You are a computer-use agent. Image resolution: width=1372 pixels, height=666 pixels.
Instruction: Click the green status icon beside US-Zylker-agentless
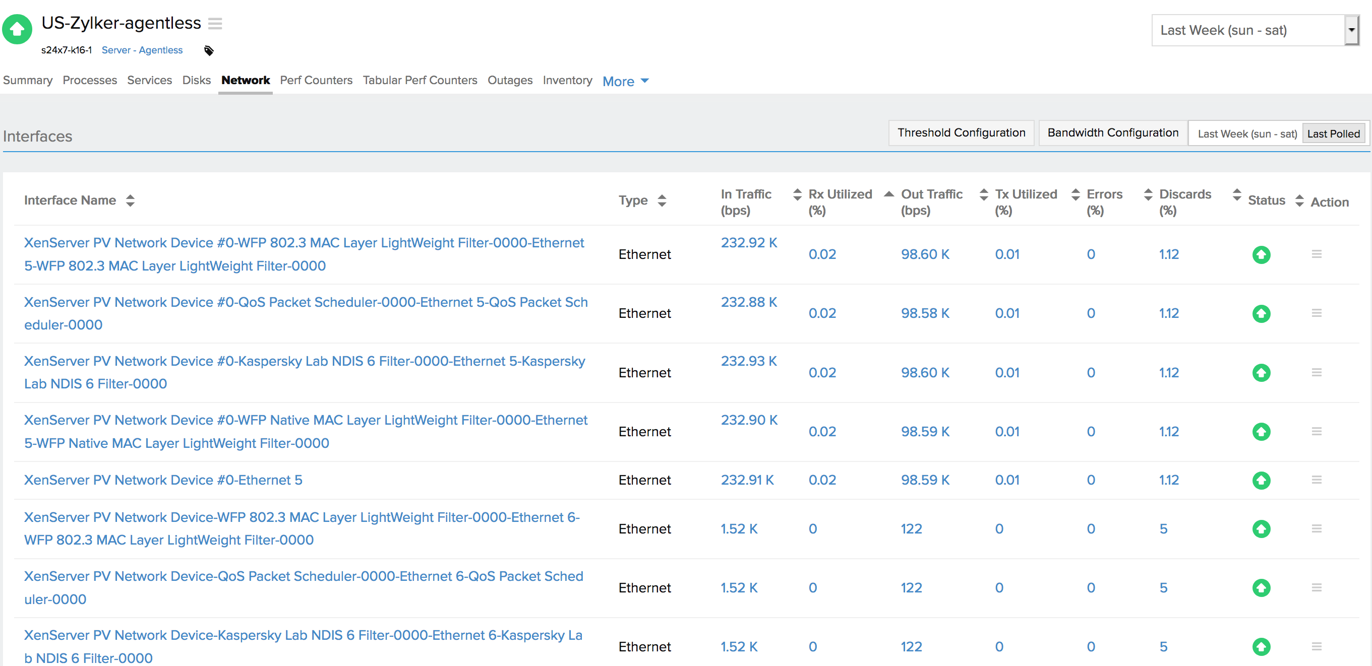(x=17, y=29)
